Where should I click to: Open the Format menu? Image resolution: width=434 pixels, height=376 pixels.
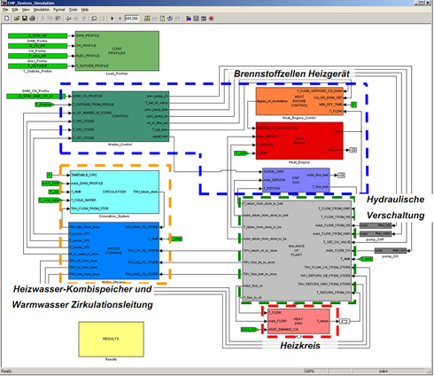click(x=58, y=10)
